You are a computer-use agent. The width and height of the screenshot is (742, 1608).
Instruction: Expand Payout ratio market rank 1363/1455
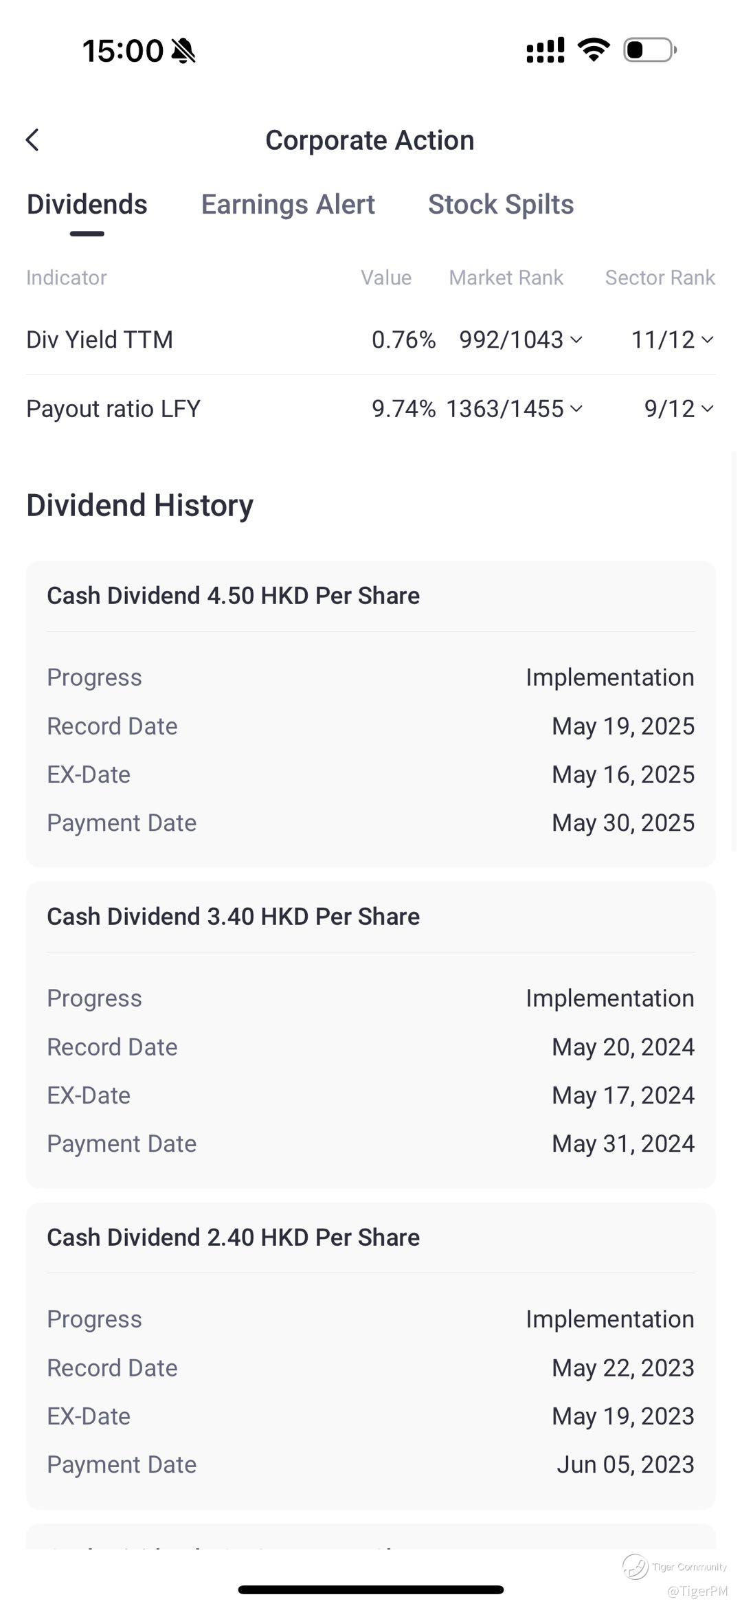pos(515,409)
